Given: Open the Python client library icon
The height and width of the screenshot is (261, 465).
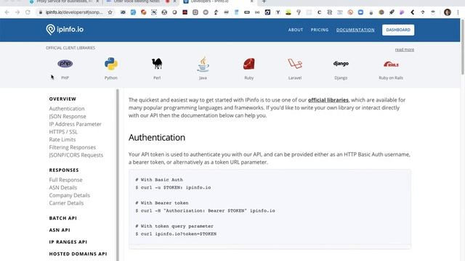Looking at the screenshot, I should [111, 64].
